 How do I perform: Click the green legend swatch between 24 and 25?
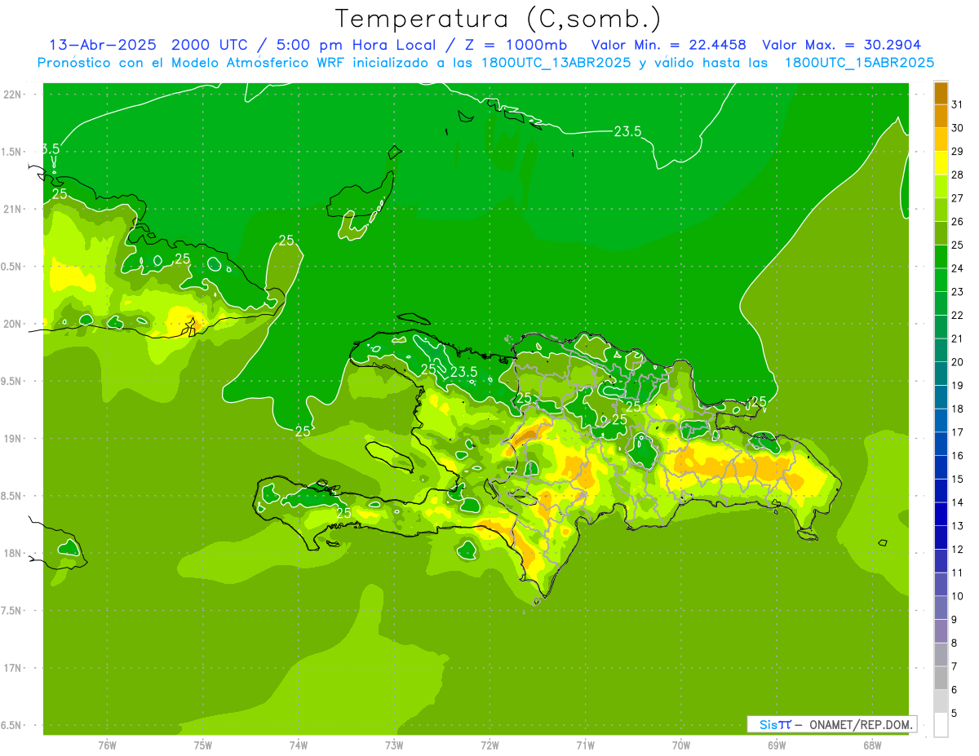coord(941,257)
